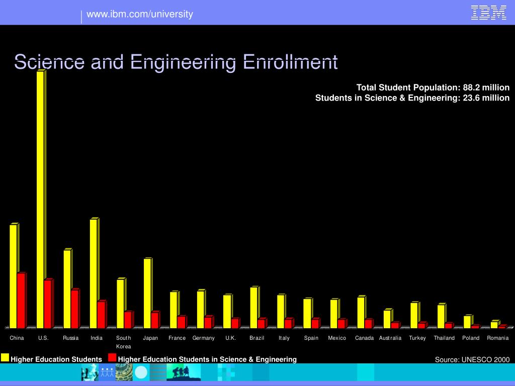Select the slide title Science and Engineering Enrollment
The height and width of the screenshot is (386, 515).
click(176, 62)
